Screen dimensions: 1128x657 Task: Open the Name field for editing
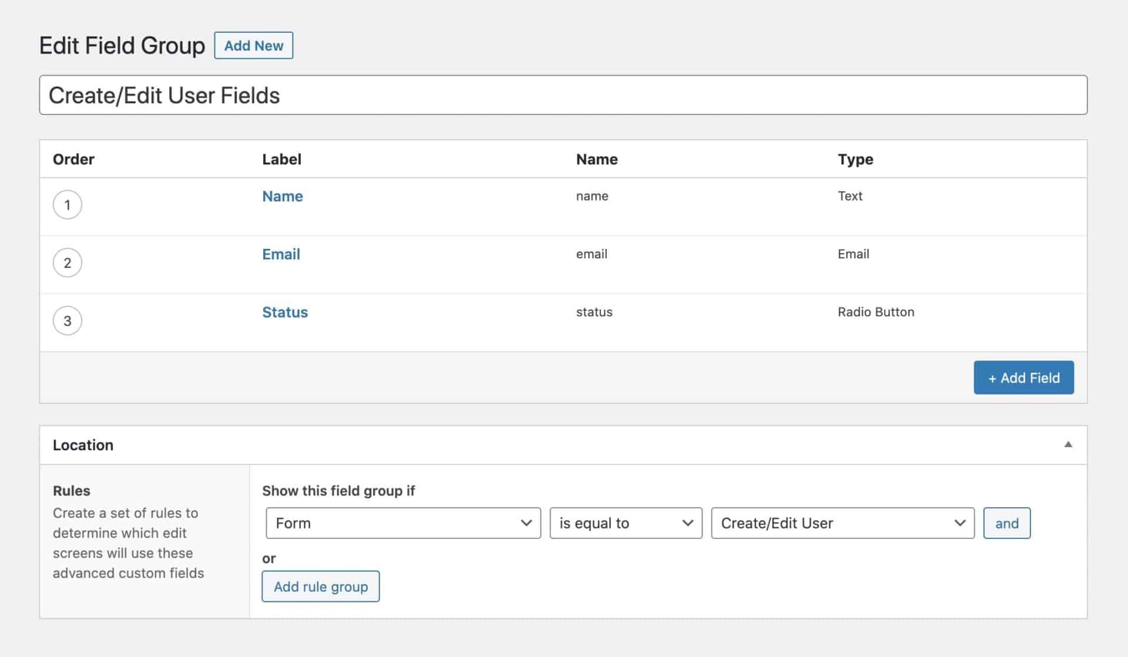[282, 196]
